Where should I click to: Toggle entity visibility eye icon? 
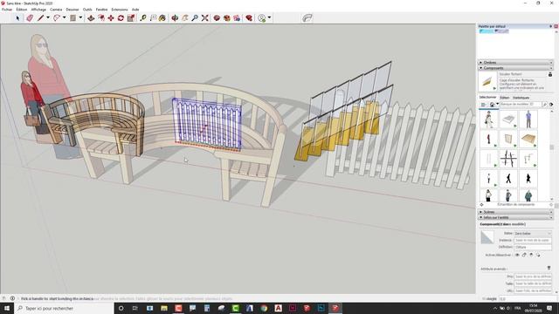coord(517,255)
